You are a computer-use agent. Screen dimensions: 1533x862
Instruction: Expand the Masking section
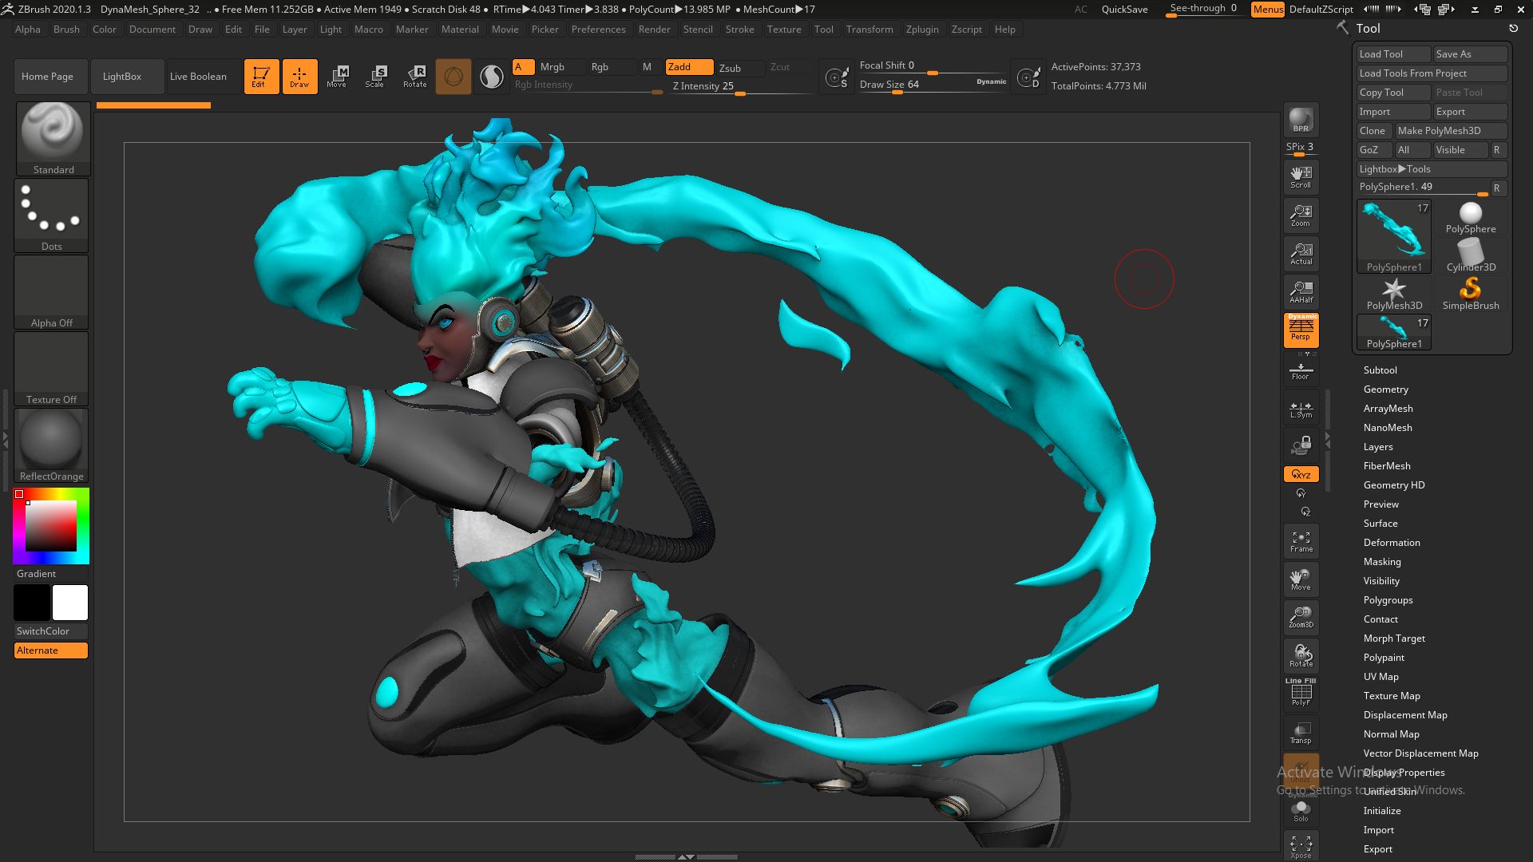[1382, 562]
